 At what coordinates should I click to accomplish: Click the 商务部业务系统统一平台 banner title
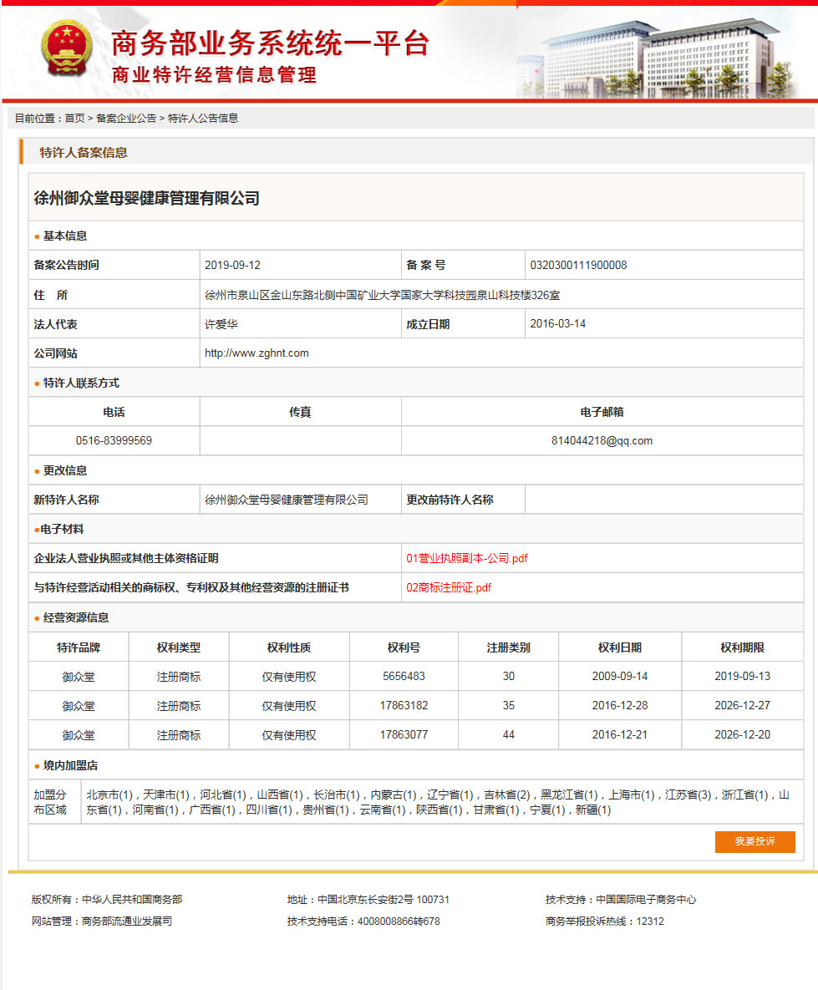[x=271, y=43]
